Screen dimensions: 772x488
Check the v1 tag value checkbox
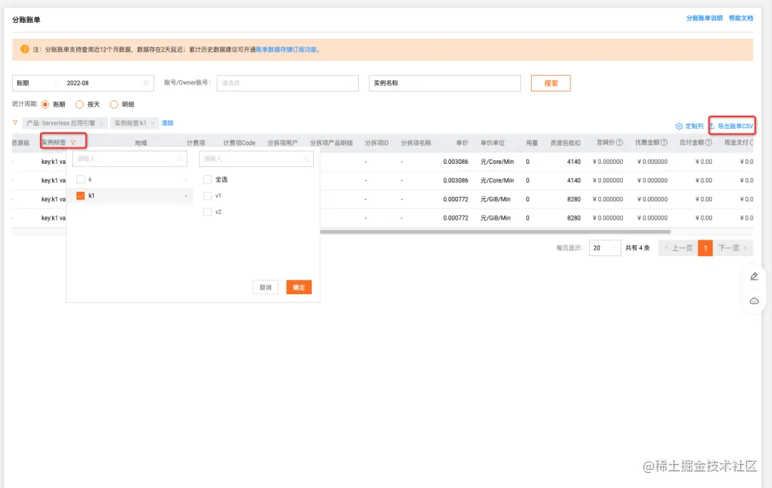pyautogui.click(x=207, y=195)
